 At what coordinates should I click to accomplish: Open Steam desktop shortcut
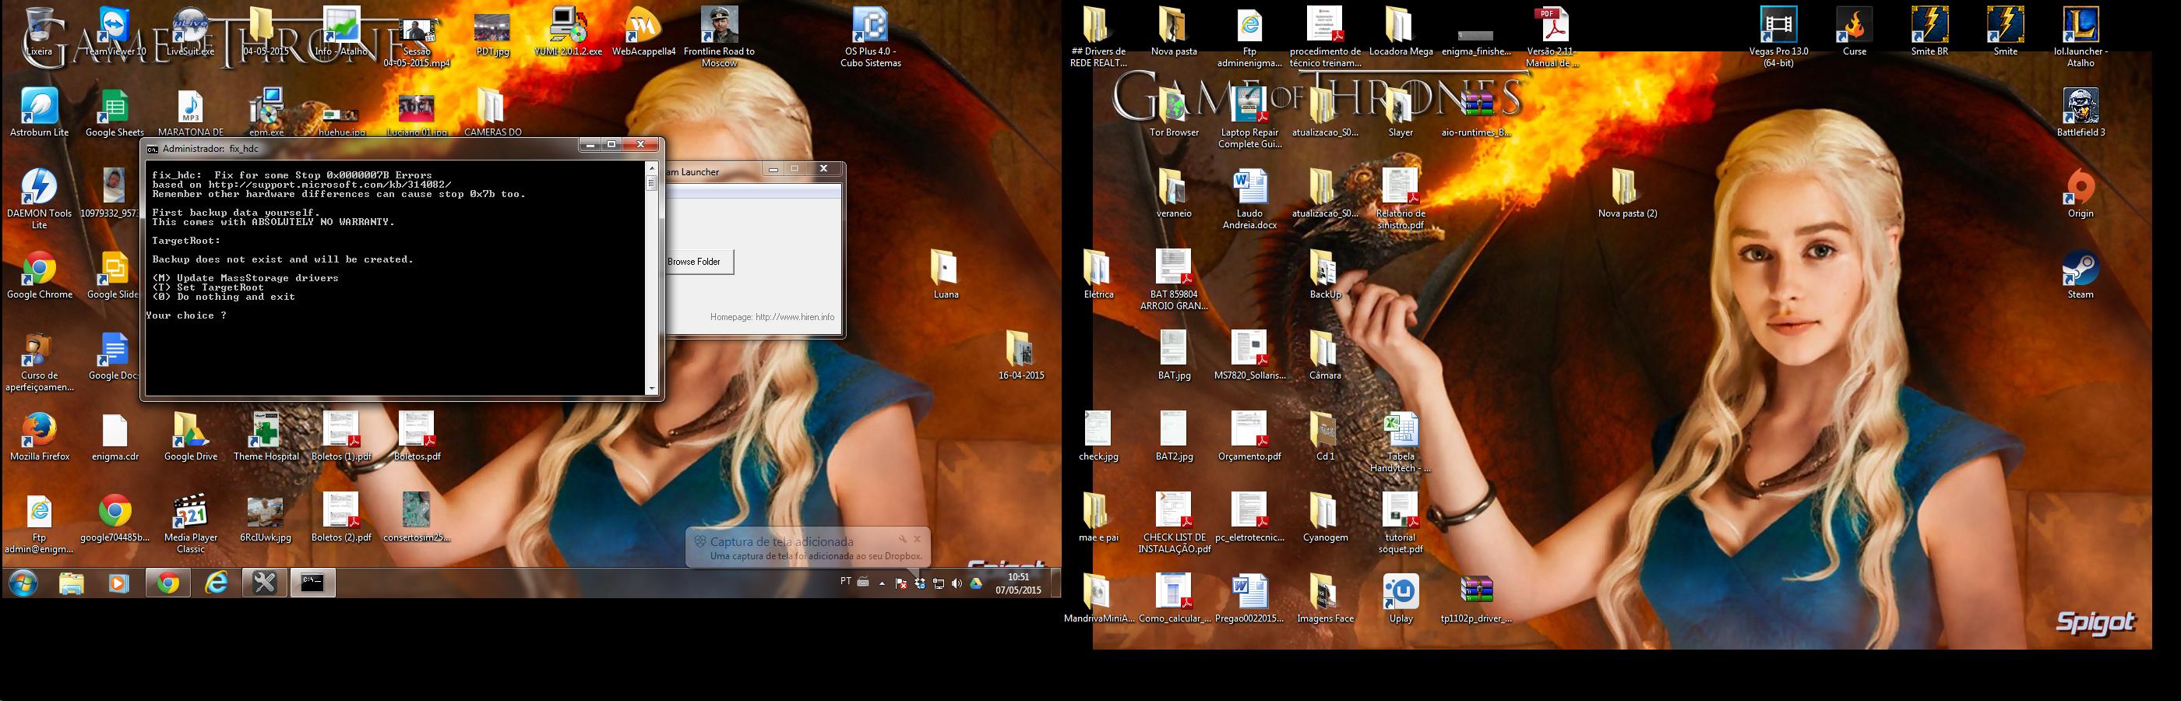pyautogui.click(x=2080, y=273)
